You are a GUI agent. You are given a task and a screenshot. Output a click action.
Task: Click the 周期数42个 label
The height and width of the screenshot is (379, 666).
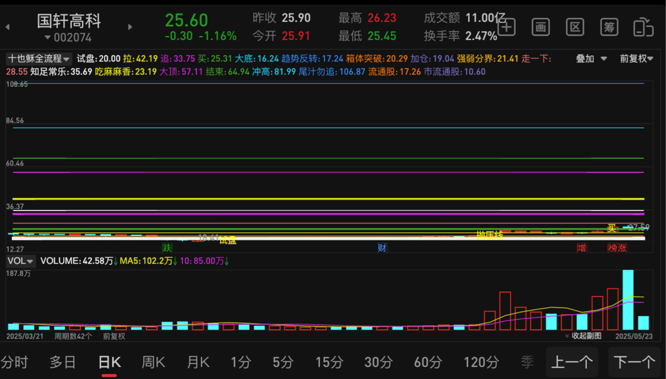(73, 336)
